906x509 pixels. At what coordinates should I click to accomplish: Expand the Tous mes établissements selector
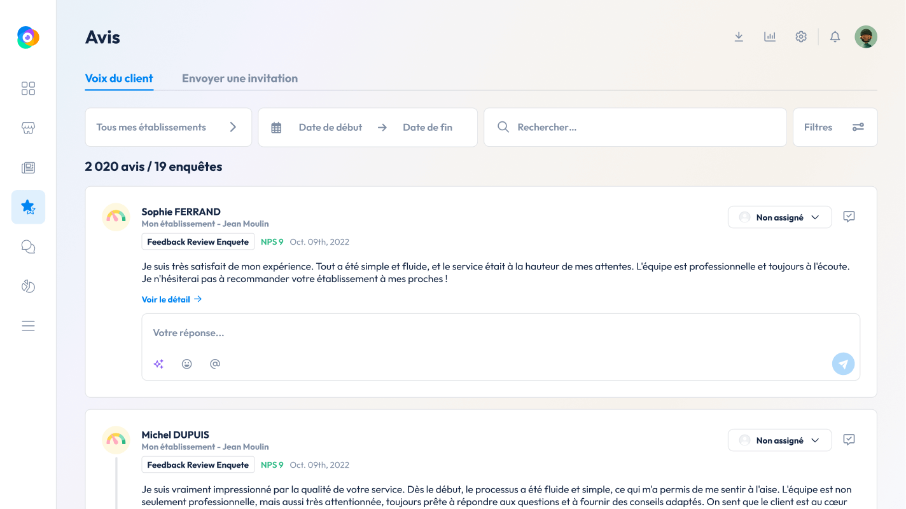pyautogui.click(x=169, y=127)
